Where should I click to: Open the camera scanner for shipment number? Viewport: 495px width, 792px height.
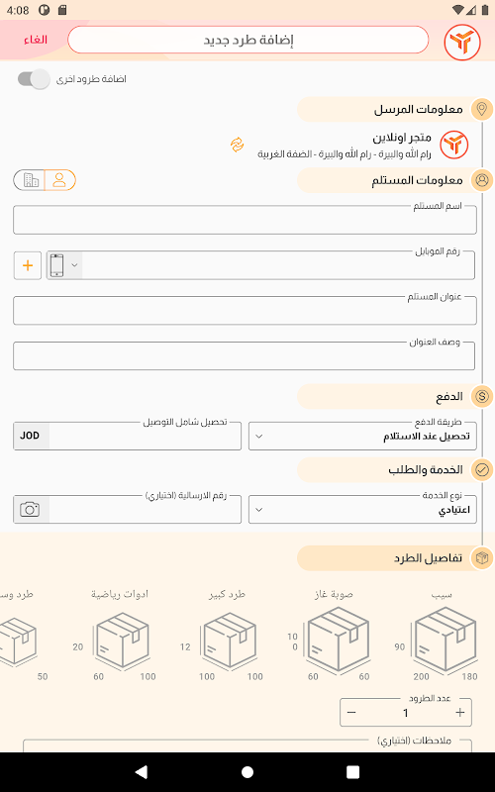pyautogui.click(x=31, y=509)
